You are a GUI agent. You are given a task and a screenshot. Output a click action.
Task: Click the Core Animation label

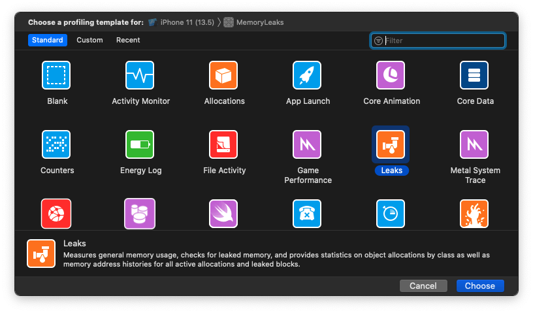click(392, 101)
